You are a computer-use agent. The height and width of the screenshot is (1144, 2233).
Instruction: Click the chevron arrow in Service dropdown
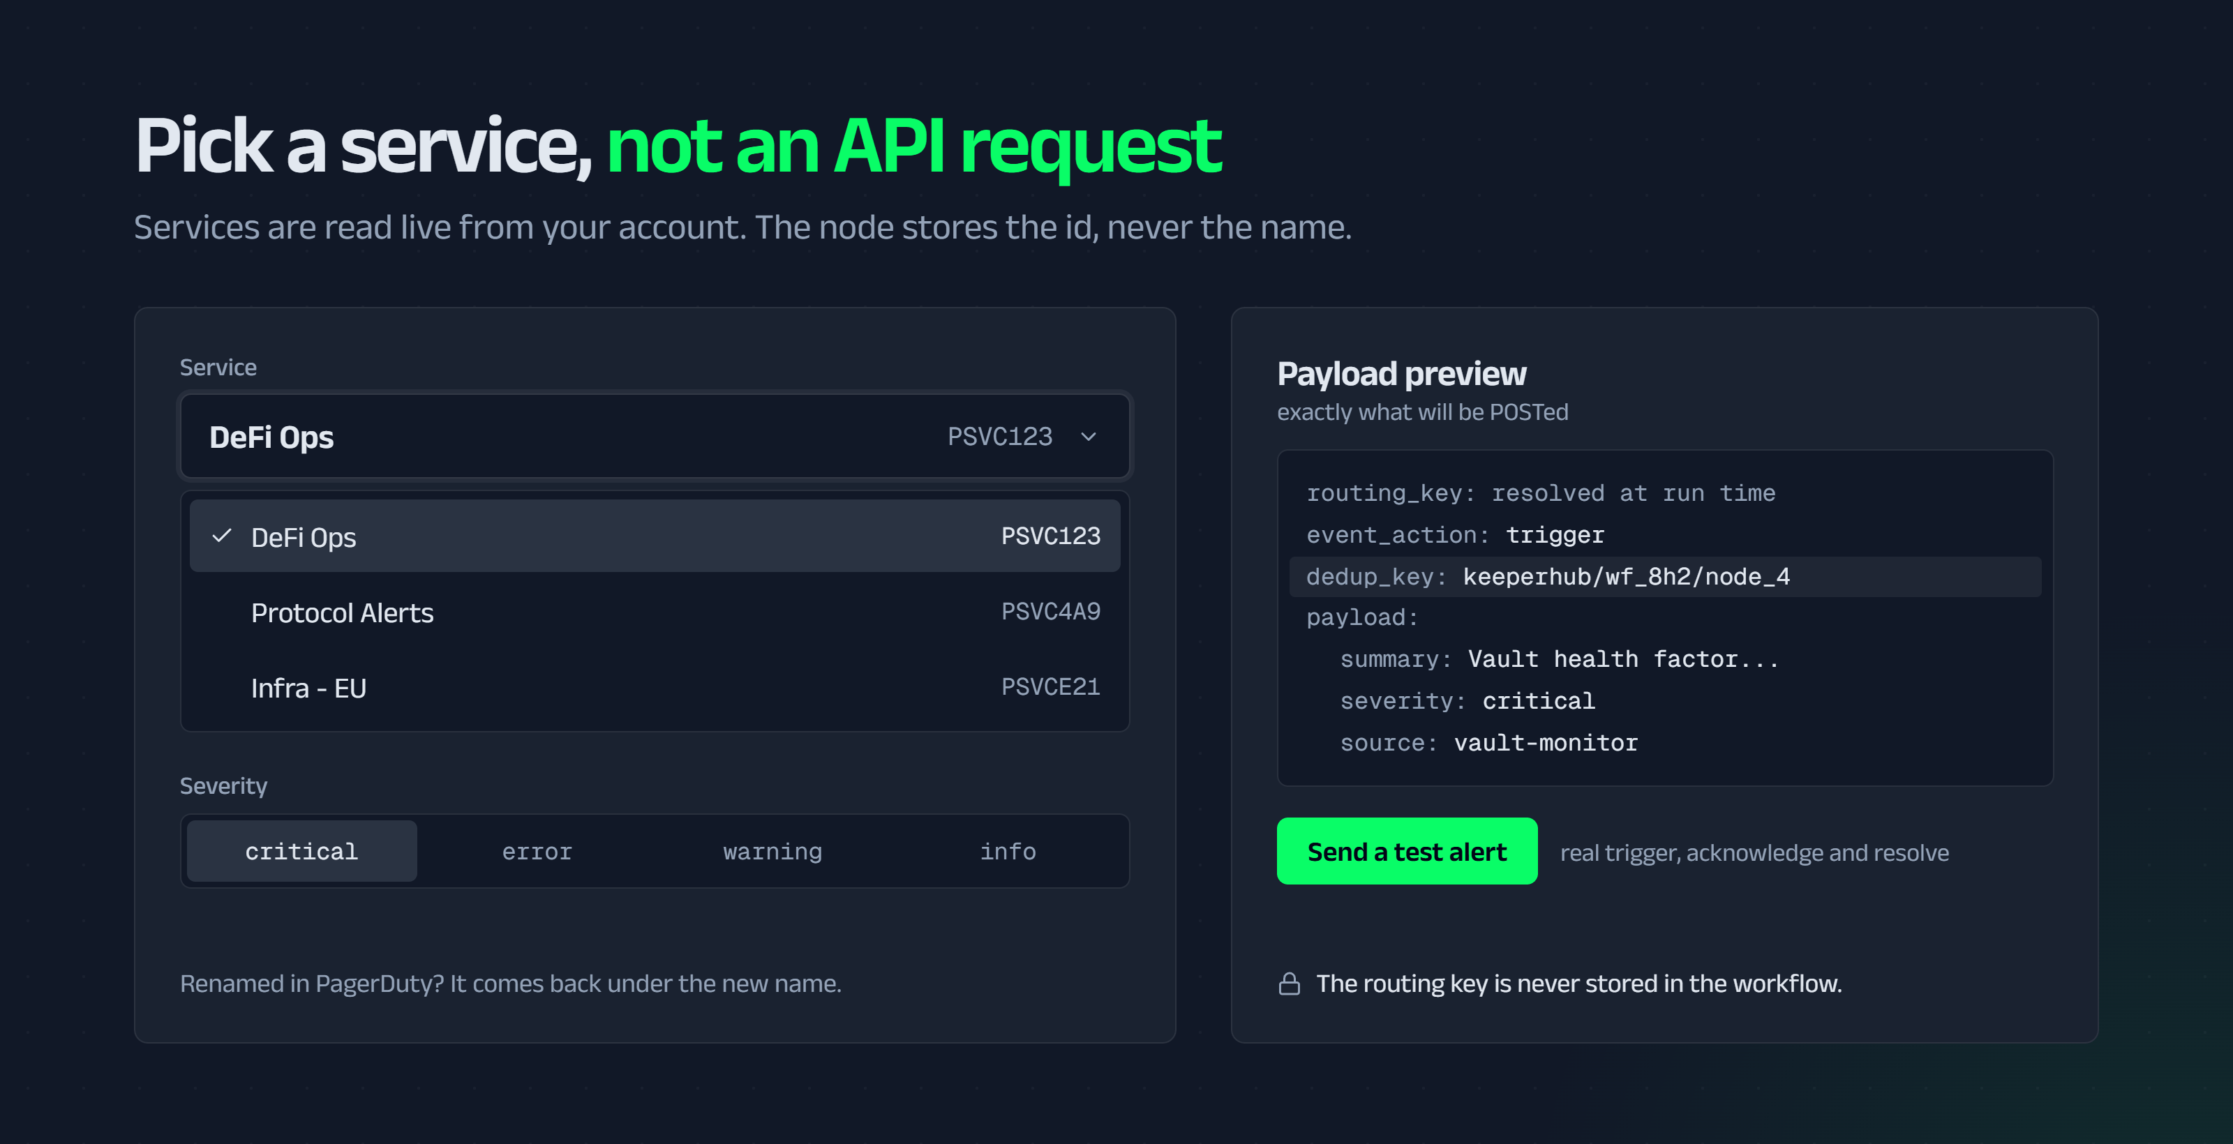[1089, 437]
